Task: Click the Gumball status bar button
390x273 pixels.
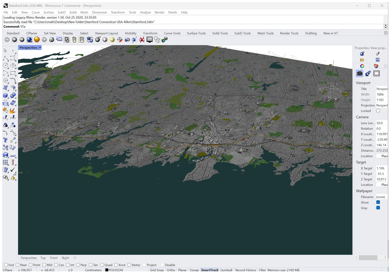Action: [x=226, y=270]
